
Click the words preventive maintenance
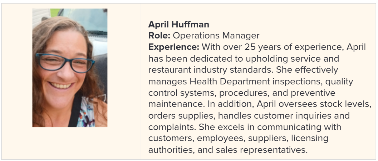(242, 99)
